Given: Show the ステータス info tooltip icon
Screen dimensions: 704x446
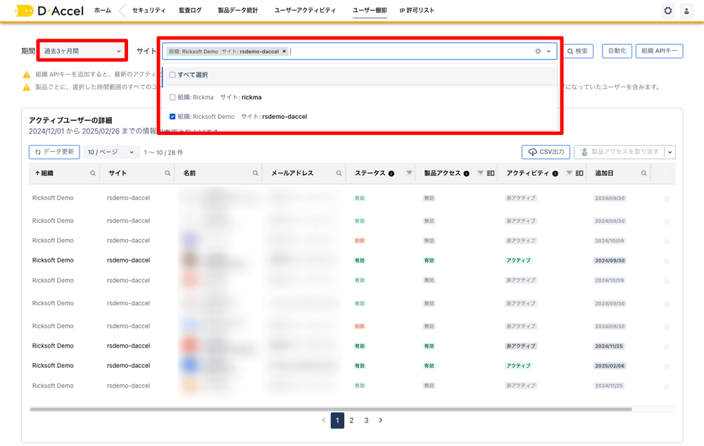Looking at the screenshot, I should 391,174.
